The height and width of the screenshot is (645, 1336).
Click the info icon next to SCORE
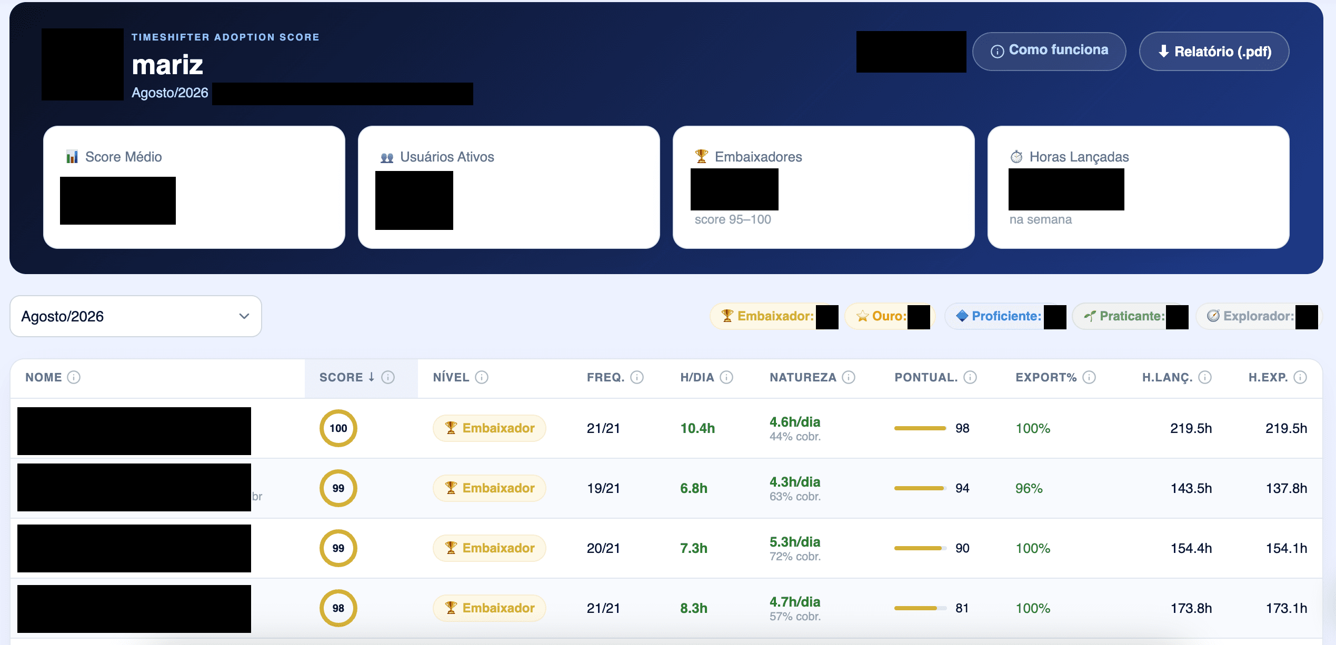tap(388, 377)
